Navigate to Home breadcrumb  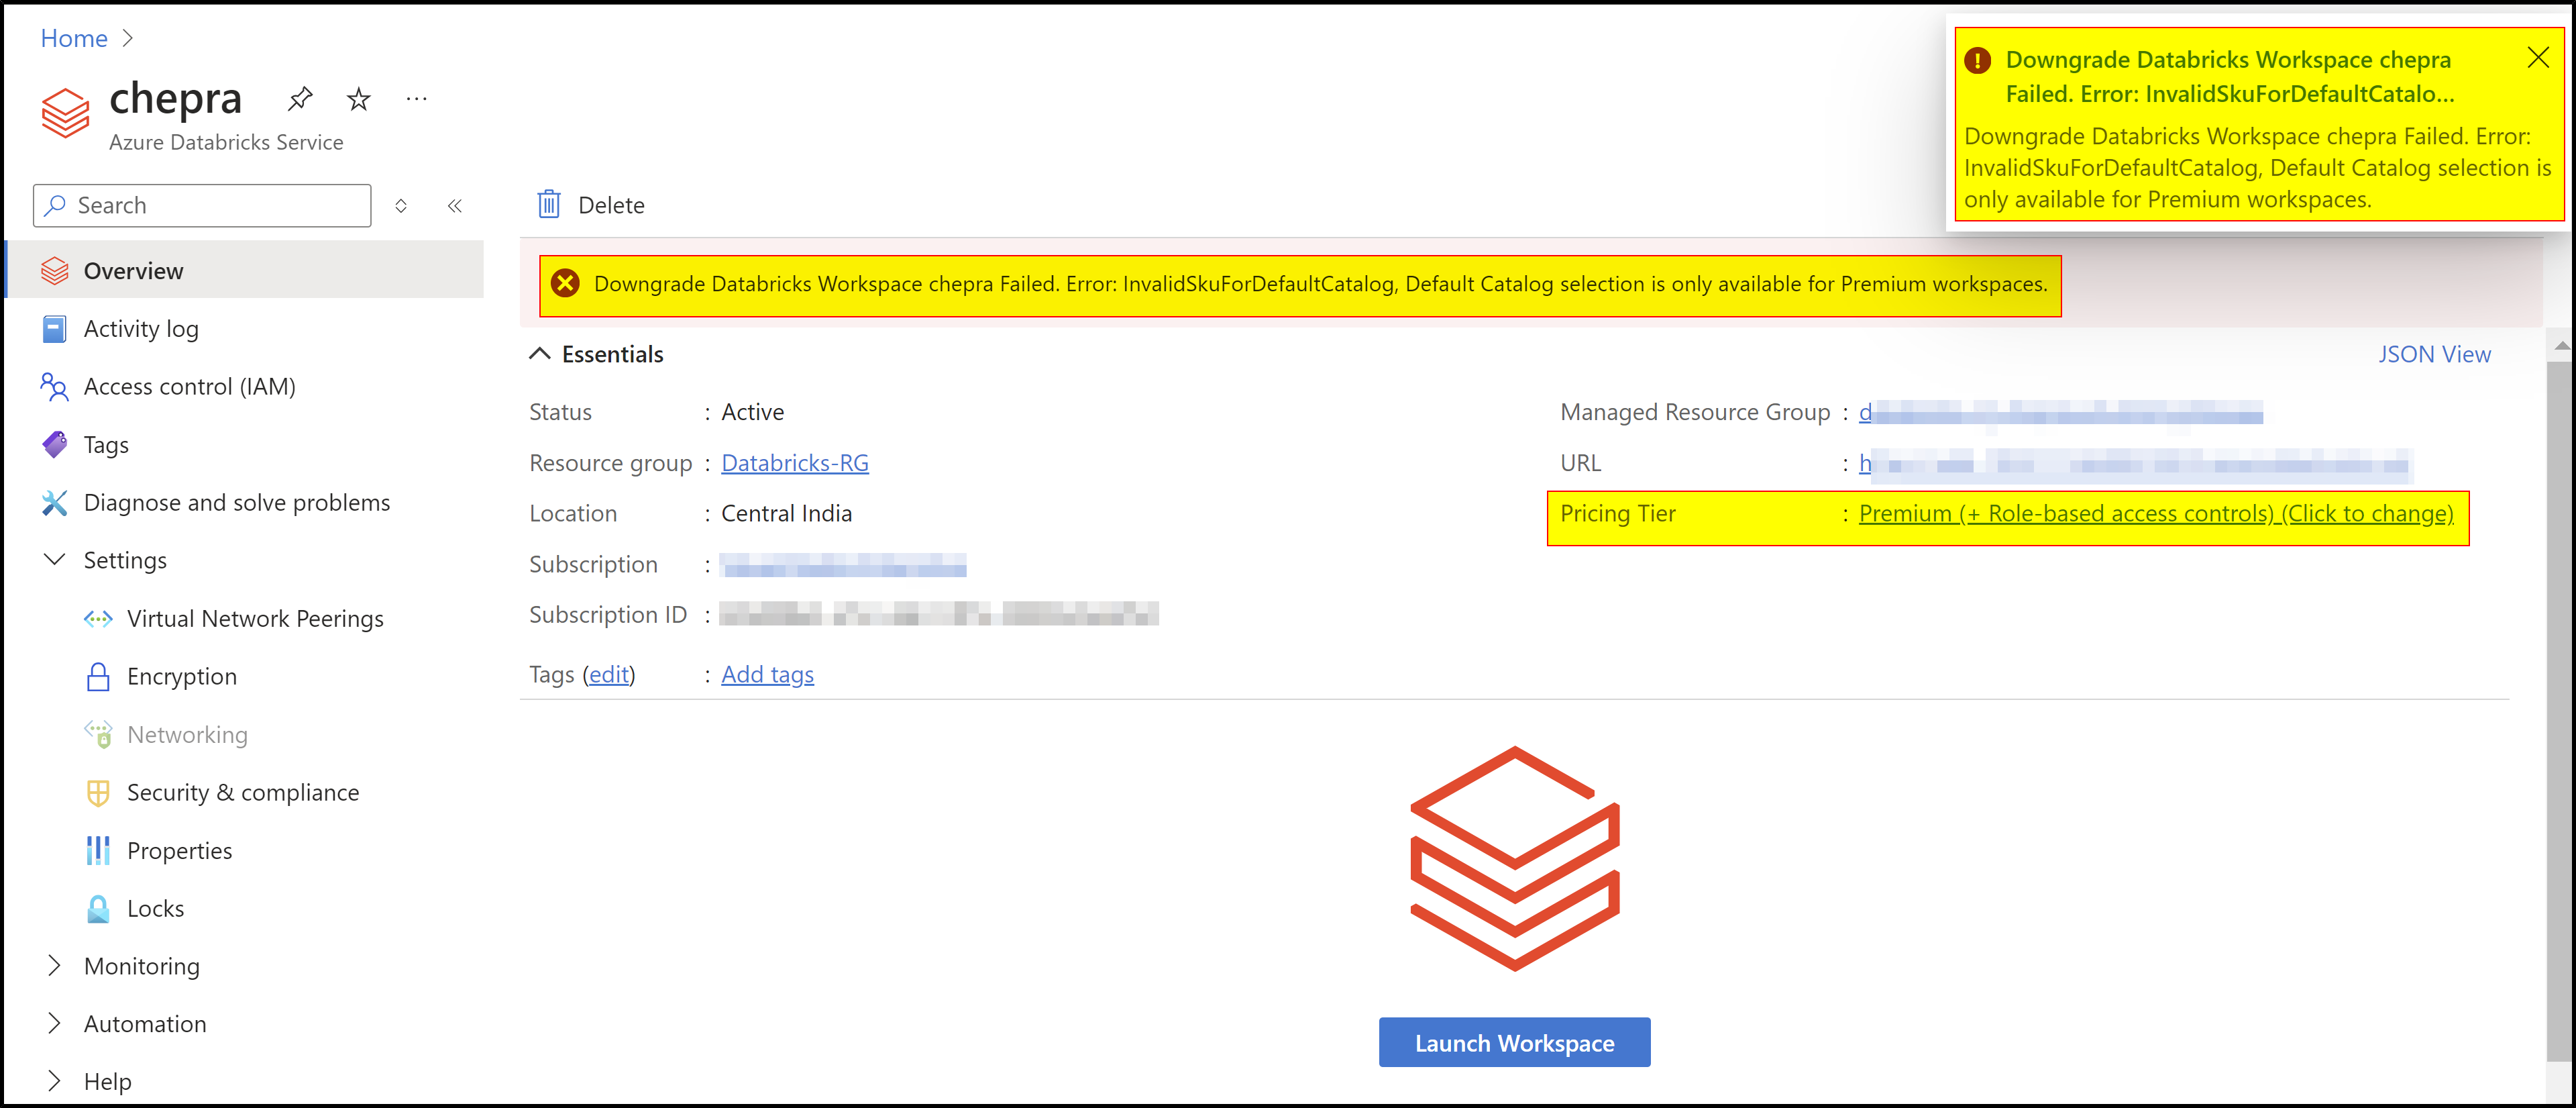coord(73,38)
